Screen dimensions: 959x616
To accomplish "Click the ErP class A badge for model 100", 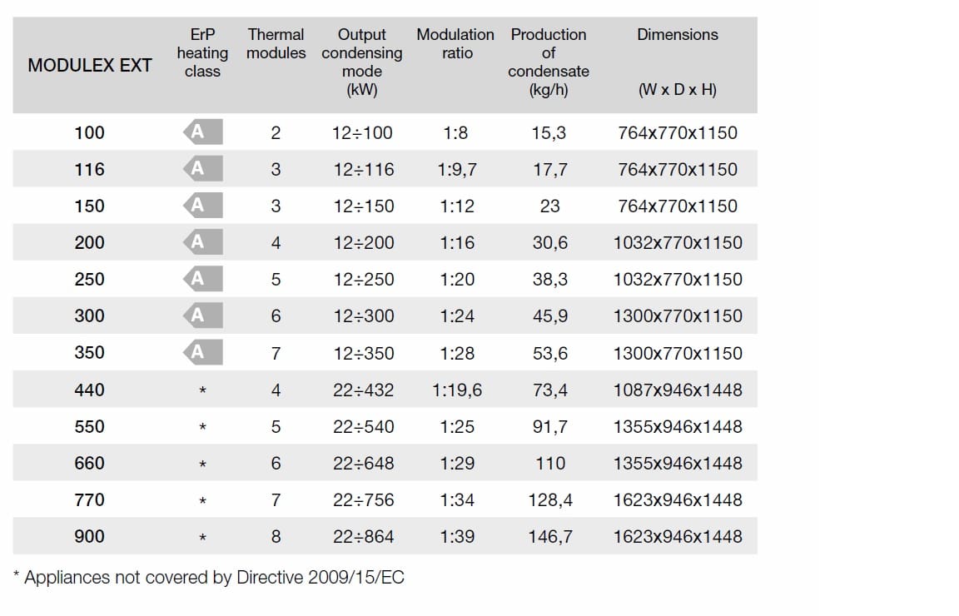I will (x=202, y=132).
